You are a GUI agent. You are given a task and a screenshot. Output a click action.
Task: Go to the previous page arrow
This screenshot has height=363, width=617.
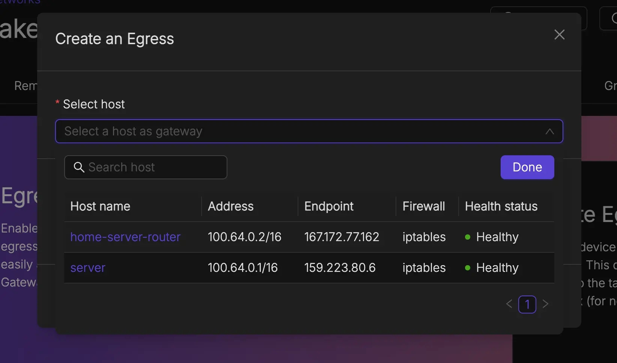tap(509, 304)
